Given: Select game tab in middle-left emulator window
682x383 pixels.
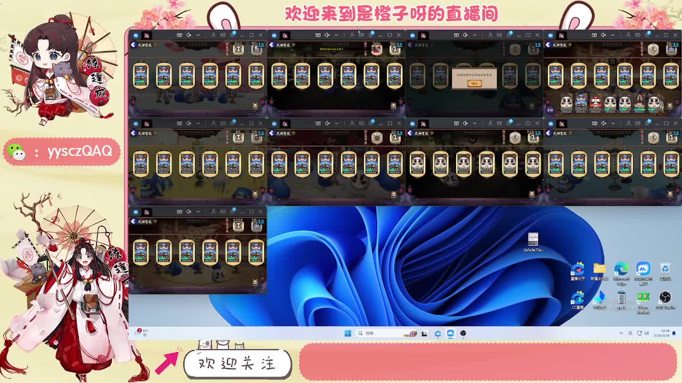Looking at the screenshot, I should (x=147, y=123).
